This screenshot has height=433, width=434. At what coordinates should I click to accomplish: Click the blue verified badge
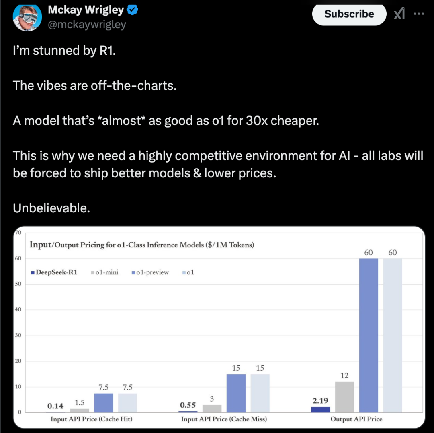point(132,10)
